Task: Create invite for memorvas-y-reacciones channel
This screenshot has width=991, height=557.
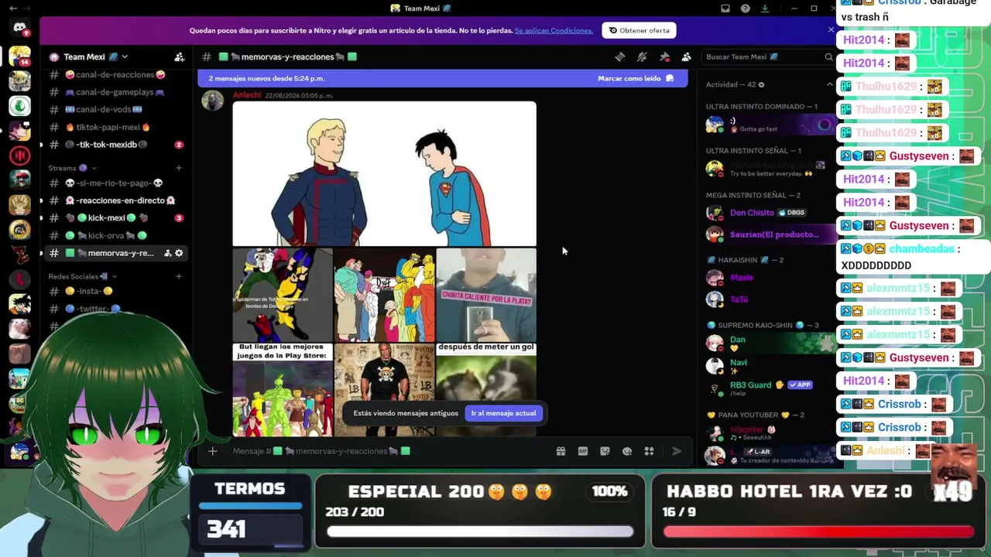Action: coord(167,253)
